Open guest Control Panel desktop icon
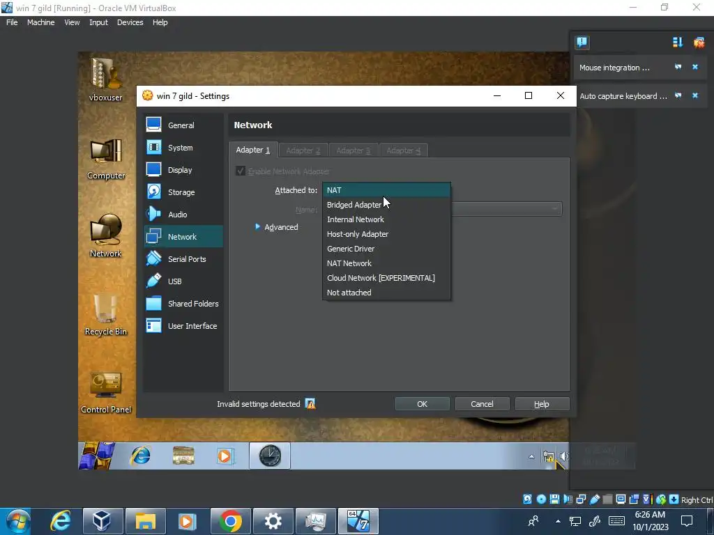Viewport: 714px width, 535px height. [106, 393]
